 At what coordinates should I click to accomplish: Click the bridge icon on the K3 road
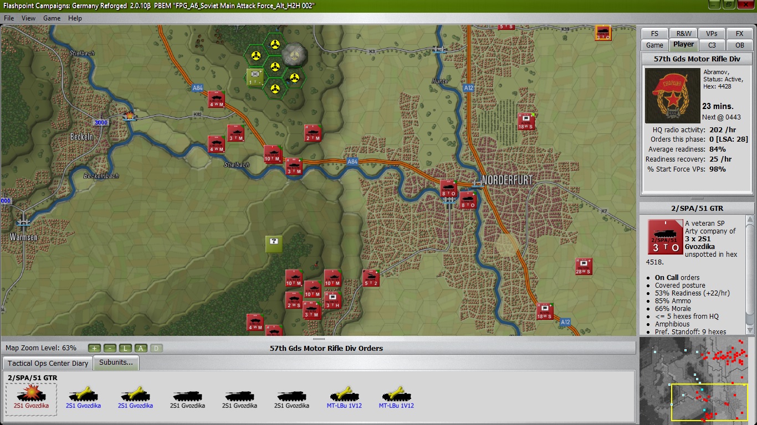(x=439, y=49)
